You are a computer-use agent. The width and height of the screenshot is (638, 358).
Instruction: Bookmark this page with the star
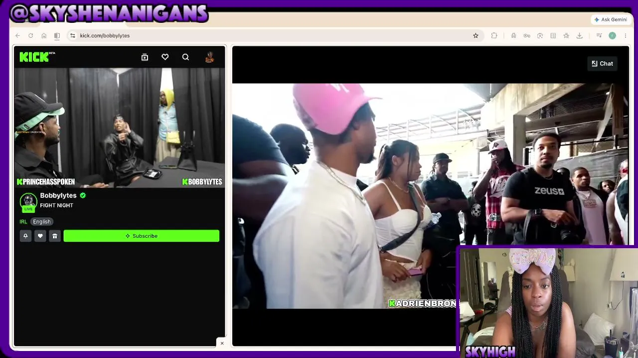click(476, 36)
